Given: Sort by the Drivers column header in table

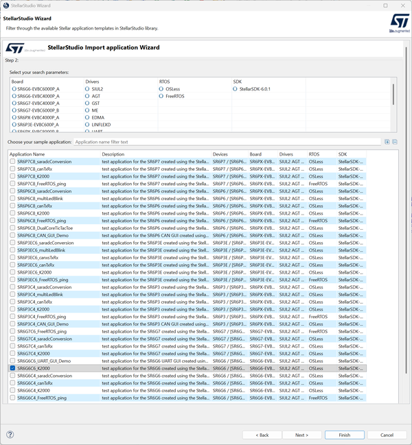Looking at the screenshot, I should pyautogui.click(x=293, y=154).
